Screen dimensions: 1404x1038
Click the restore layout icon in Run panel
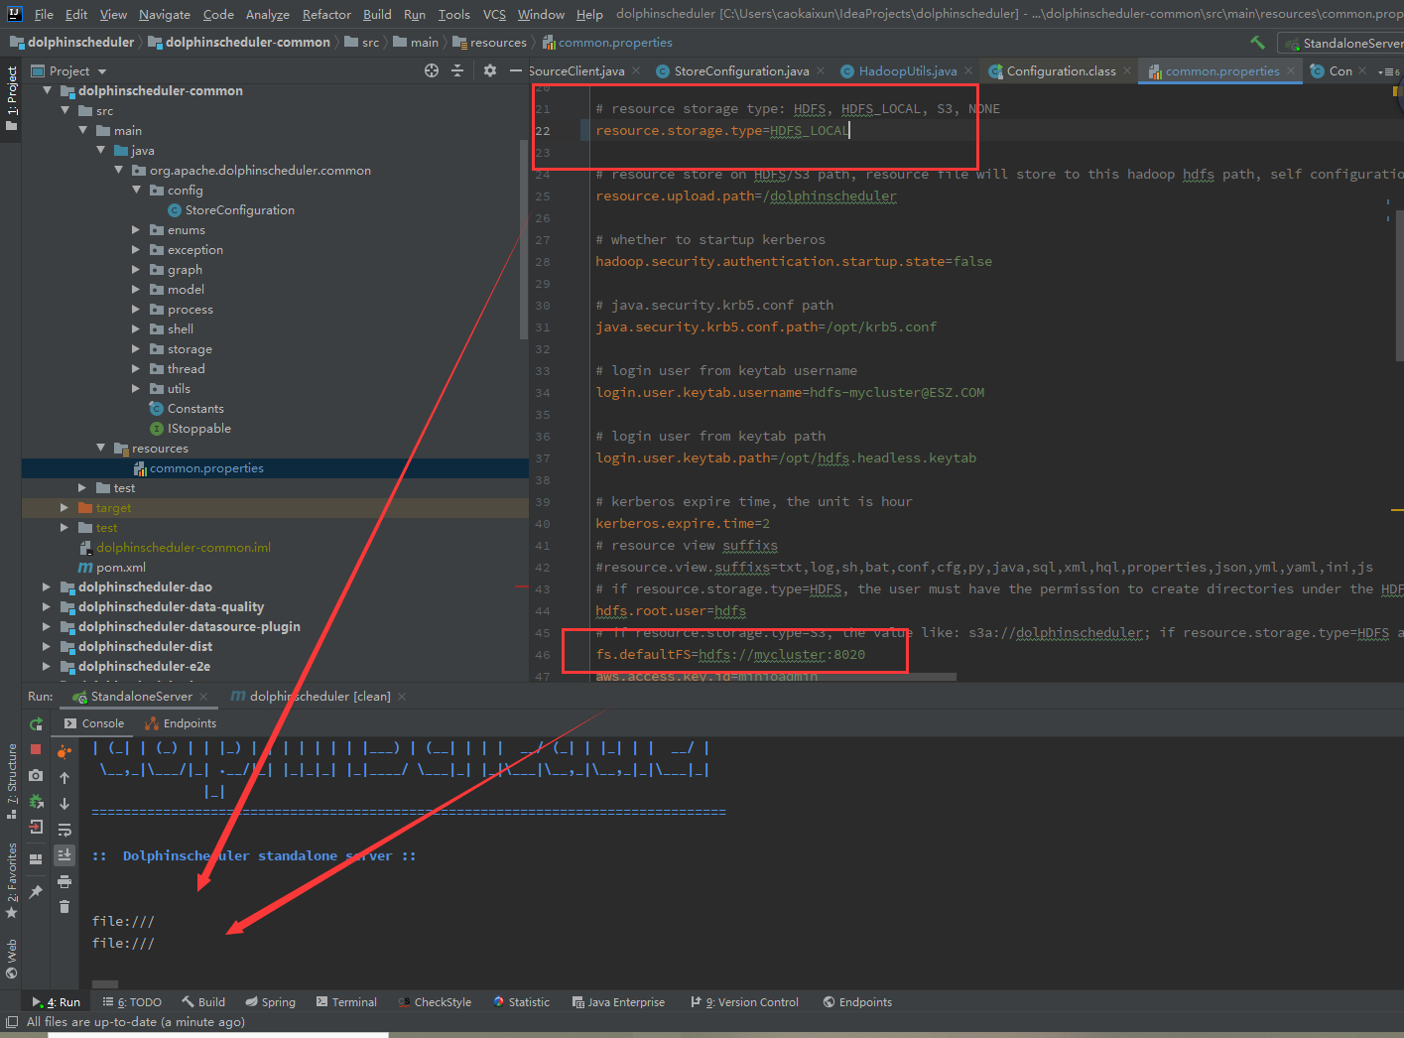[37, 858]
